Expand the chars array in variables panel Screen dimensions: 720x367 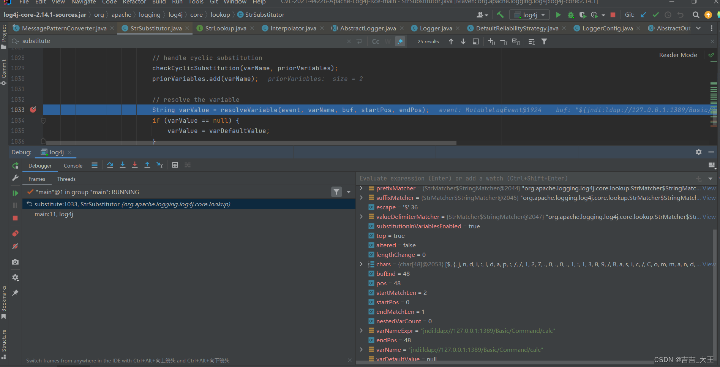click(x=361, y=264)
